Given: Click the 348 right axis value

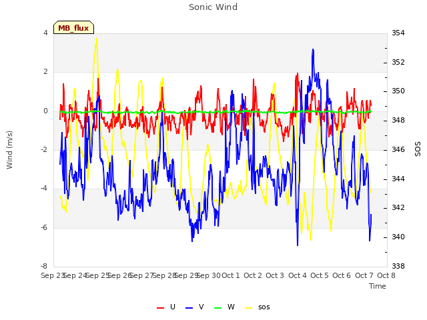Looking at the screenshot, I should 398,120.
